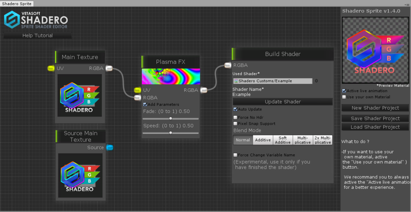Click the yellow UV input port on Main Texture

pyautogui.click(x=51, y=68)
